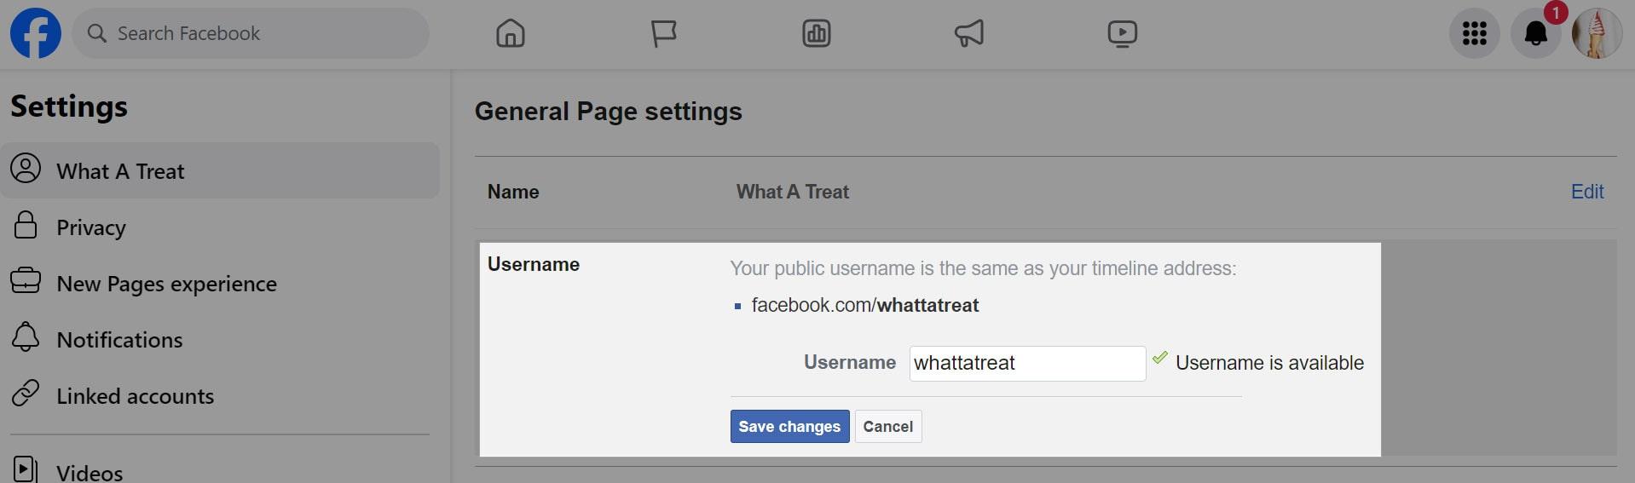
Task: Open Privacy settings
Action: 90,227
